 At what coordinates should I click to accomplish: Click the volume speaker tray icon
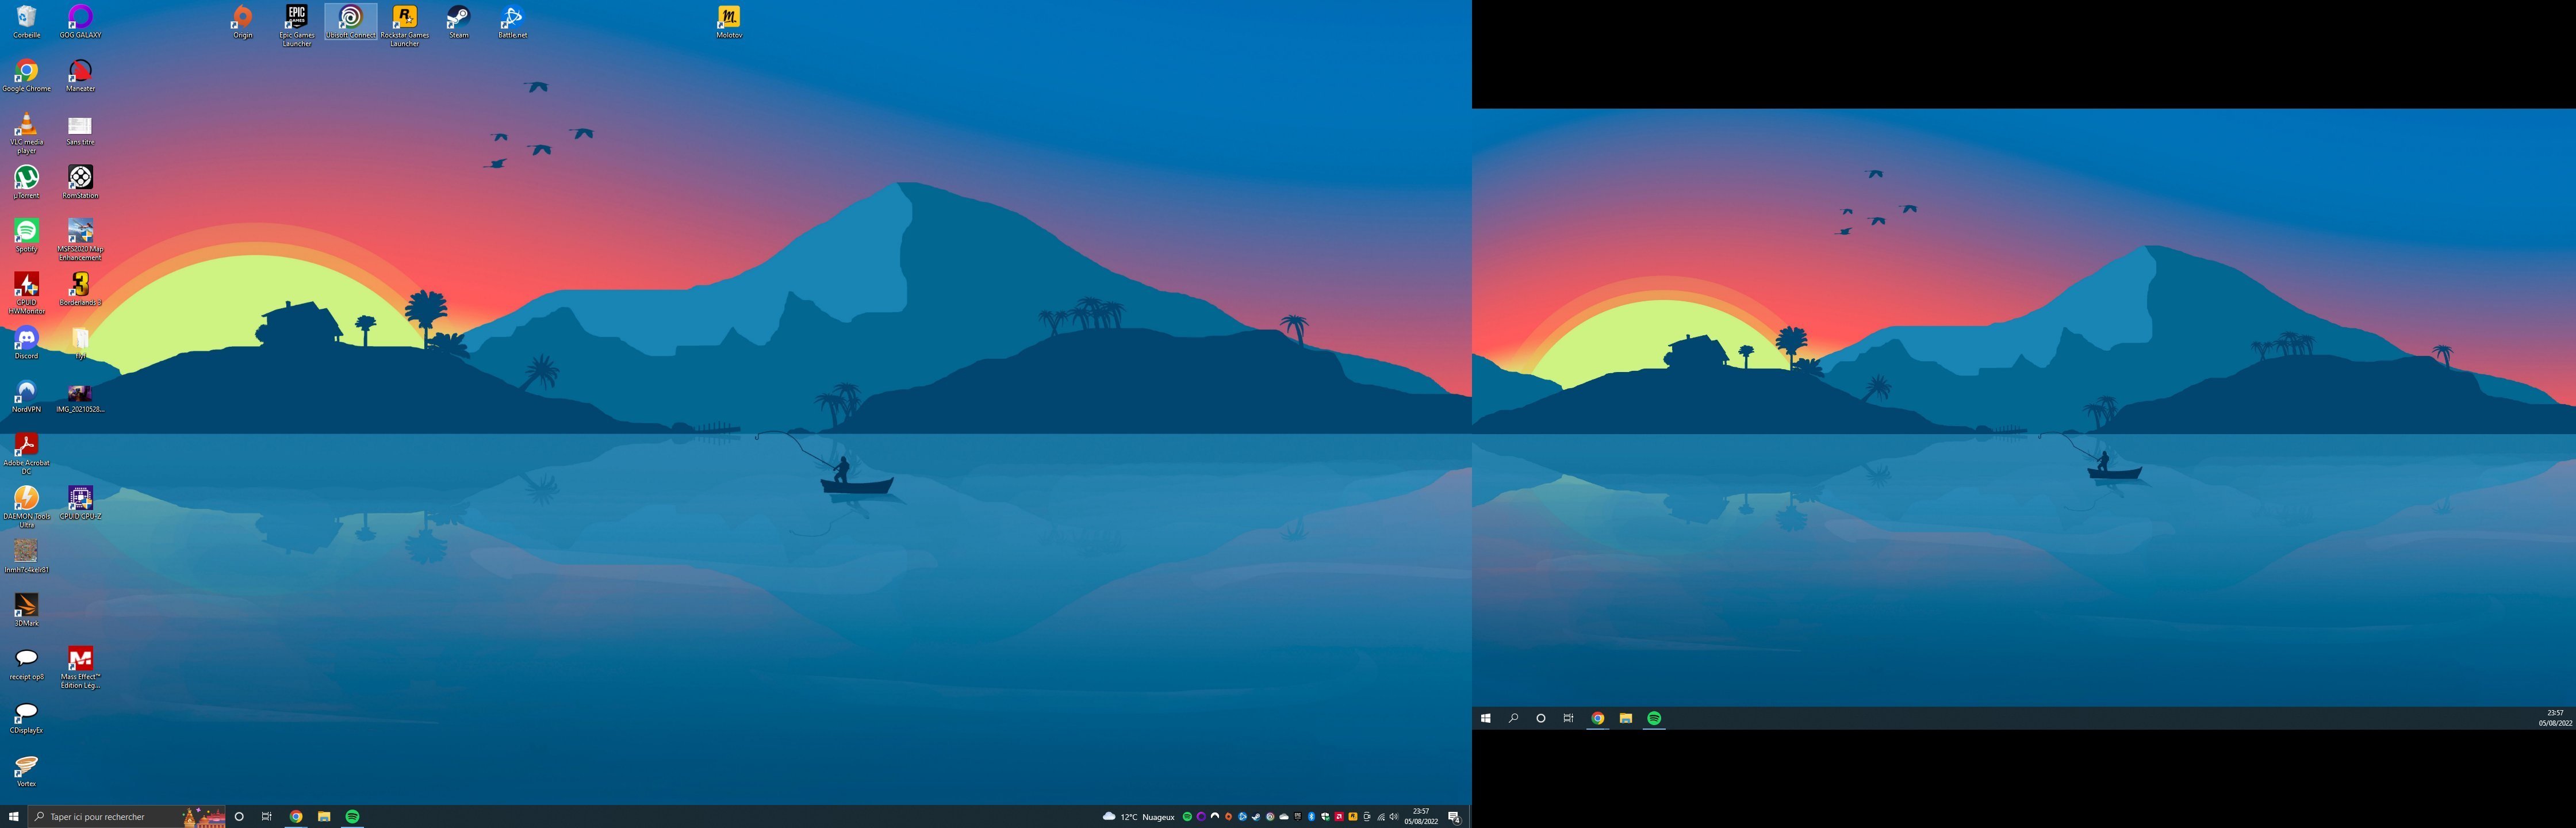pos(1394,817)
